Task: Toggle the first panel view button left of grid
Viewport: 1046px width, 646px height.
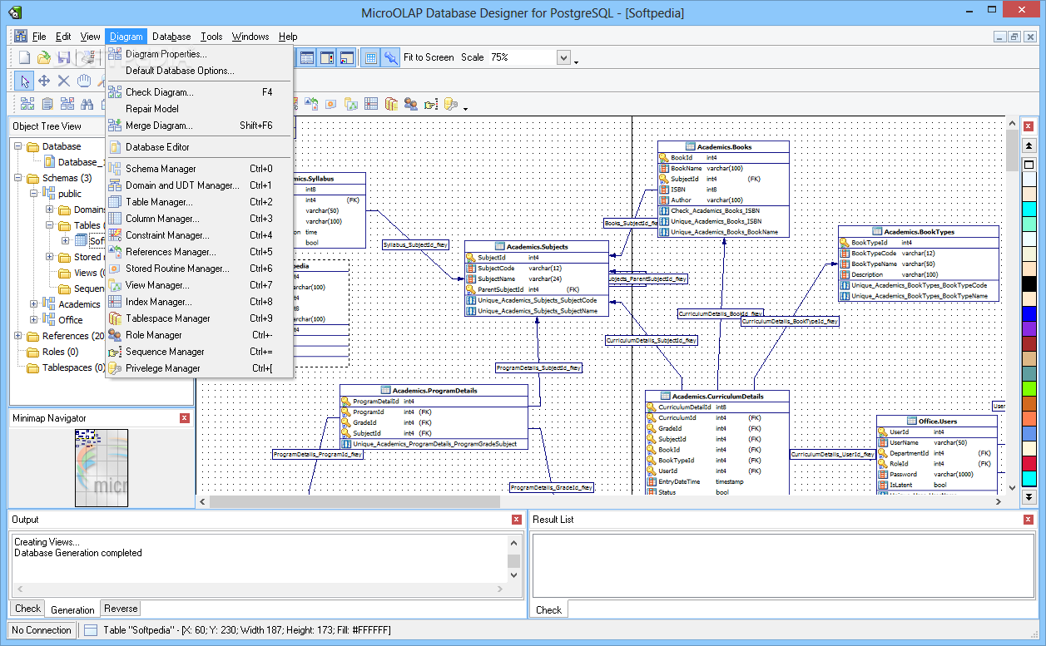Action: pos(307,57)
